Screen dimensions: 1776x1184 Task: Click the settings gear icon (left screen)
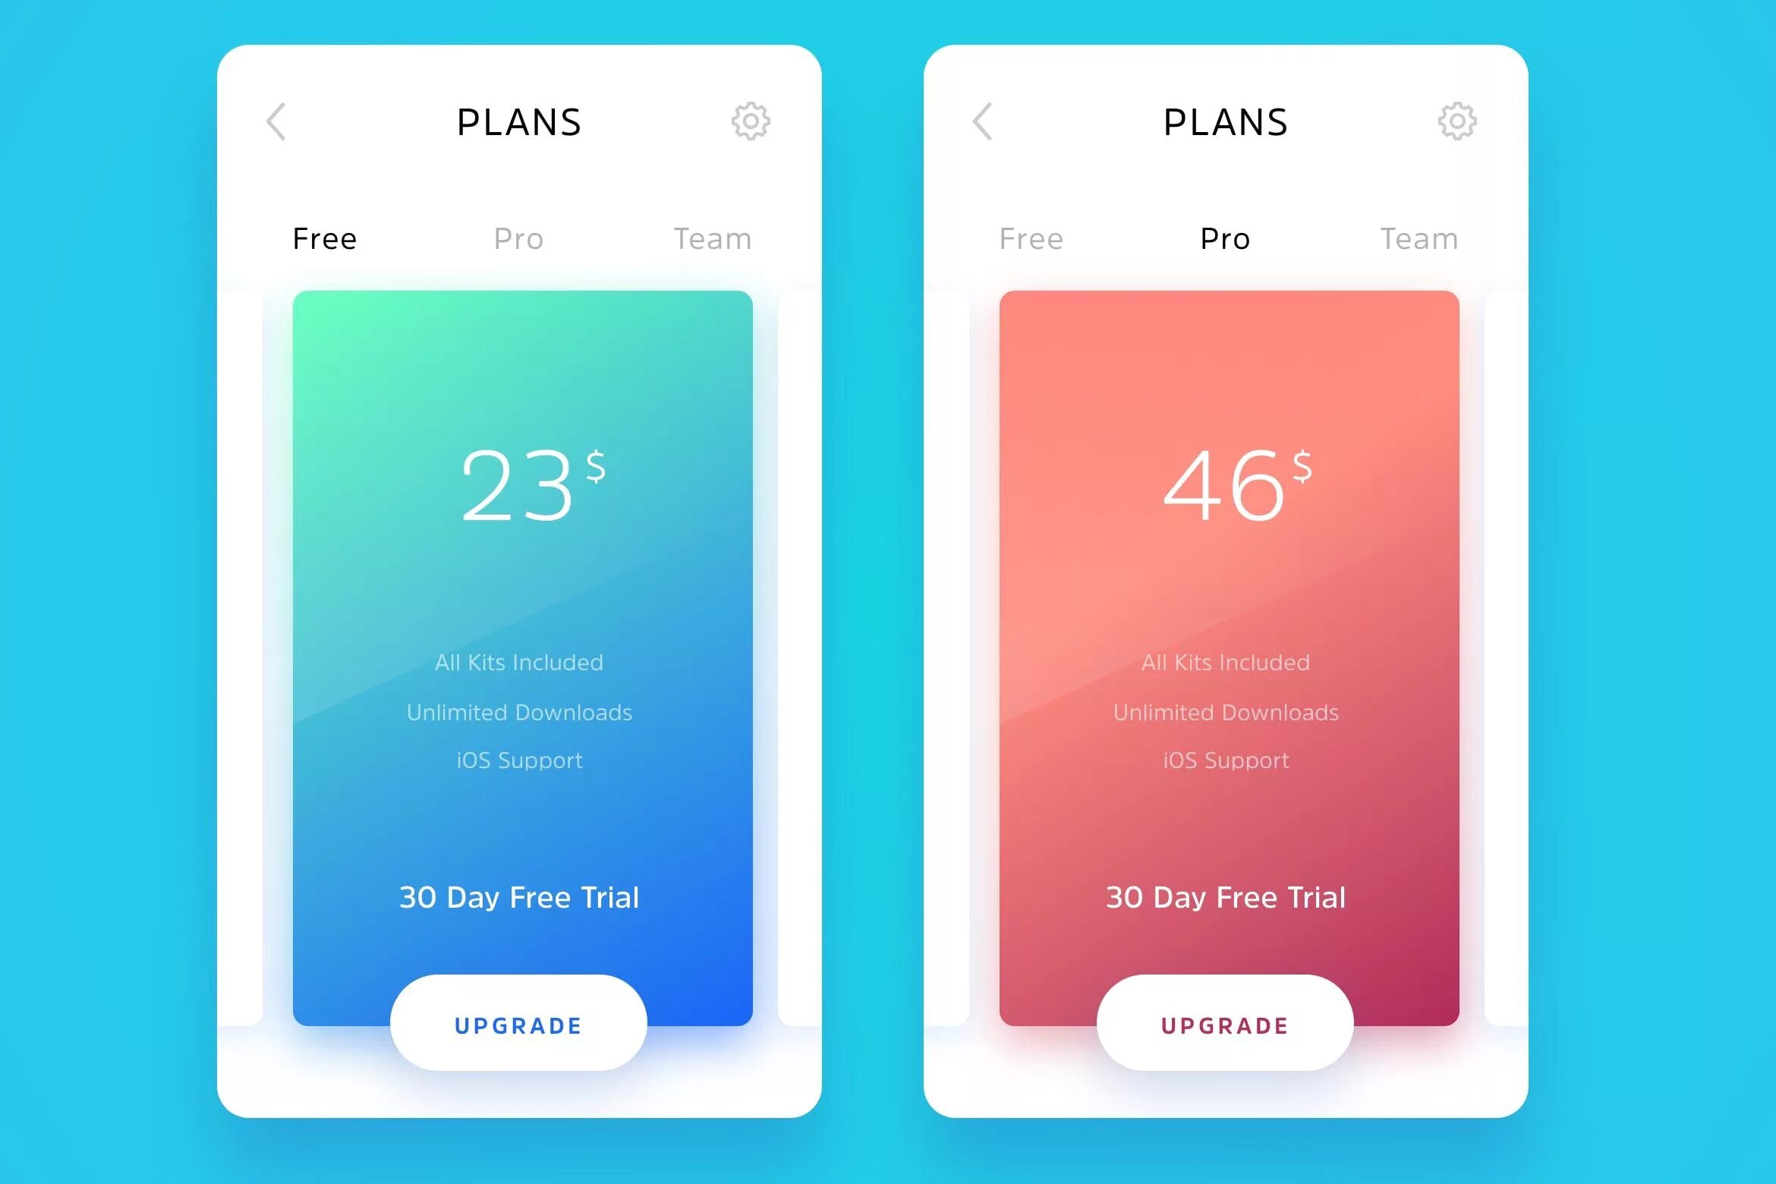(751, 120)
